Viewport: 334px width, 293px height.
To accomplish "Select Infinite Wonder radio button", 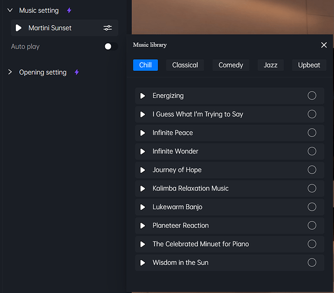I will tap(312, 151).
